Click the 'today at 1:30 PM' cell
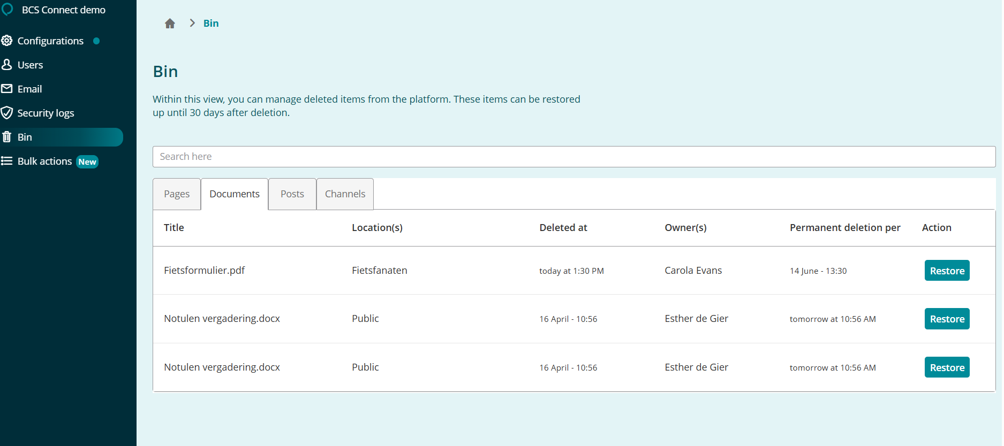 571,271
